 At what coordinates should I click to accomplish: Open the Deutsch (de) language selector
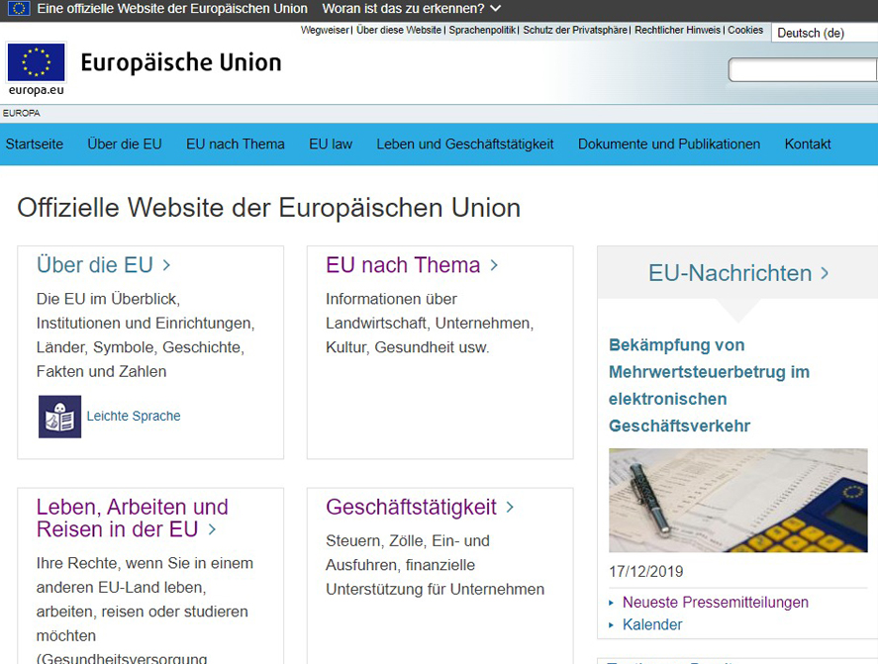pyautogui.click(x=825, y=33)
